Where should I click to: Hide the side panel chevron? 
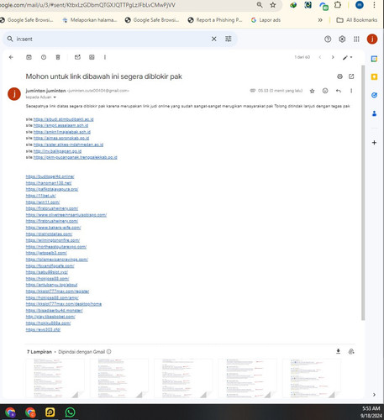pos(374,395)
